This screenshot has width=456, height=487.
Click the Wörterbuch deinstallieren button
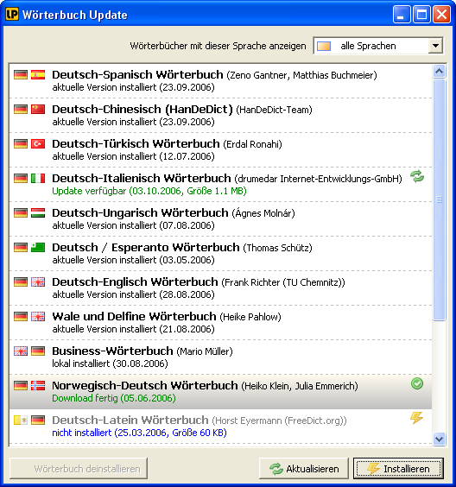79,468
